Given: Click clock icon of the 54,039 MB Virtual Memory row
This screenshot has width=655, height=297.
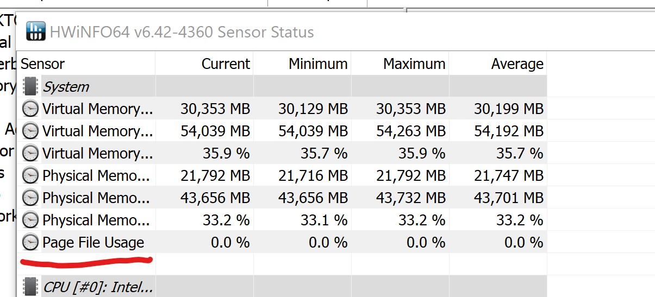Looking at the screenshot, I should [30, 131].
